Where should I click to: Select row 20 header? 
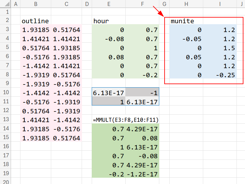click(x=5, y=181)
